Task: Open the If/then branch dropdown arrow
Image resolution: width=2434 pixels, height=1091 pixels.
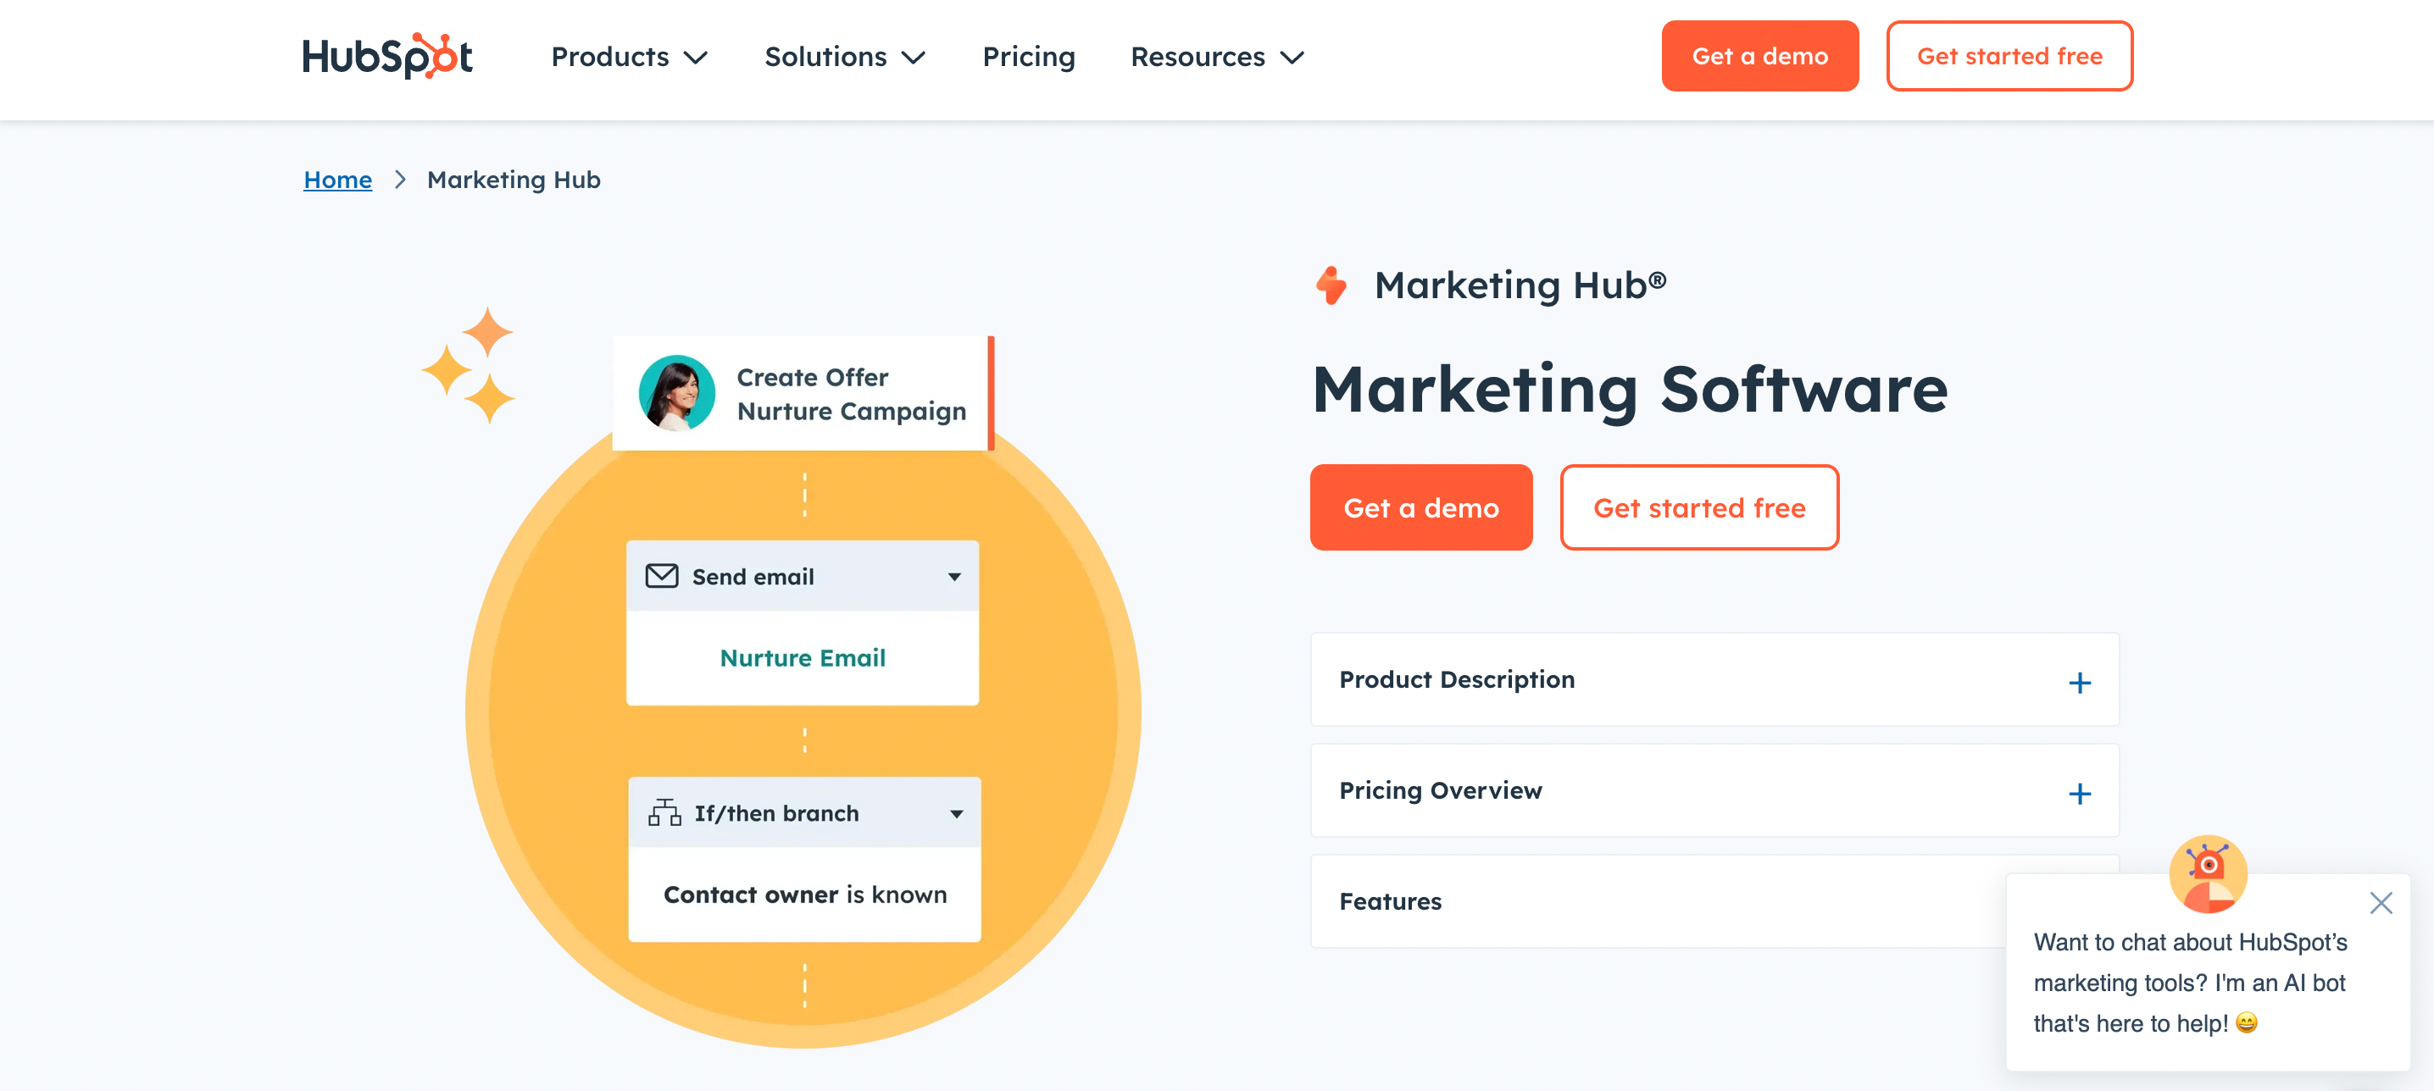Action: (x=956, y=813)
